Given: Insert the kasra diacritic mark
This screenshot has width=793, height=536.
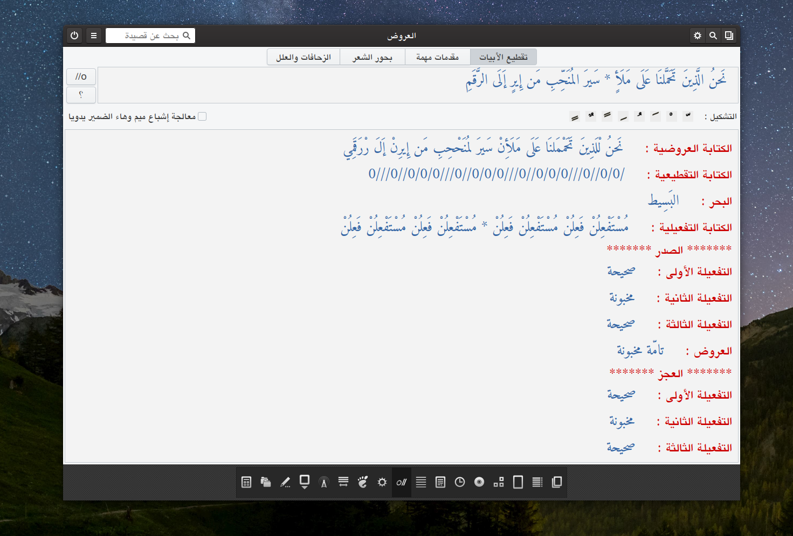Looking at the screenshot, I should point(623,116).
